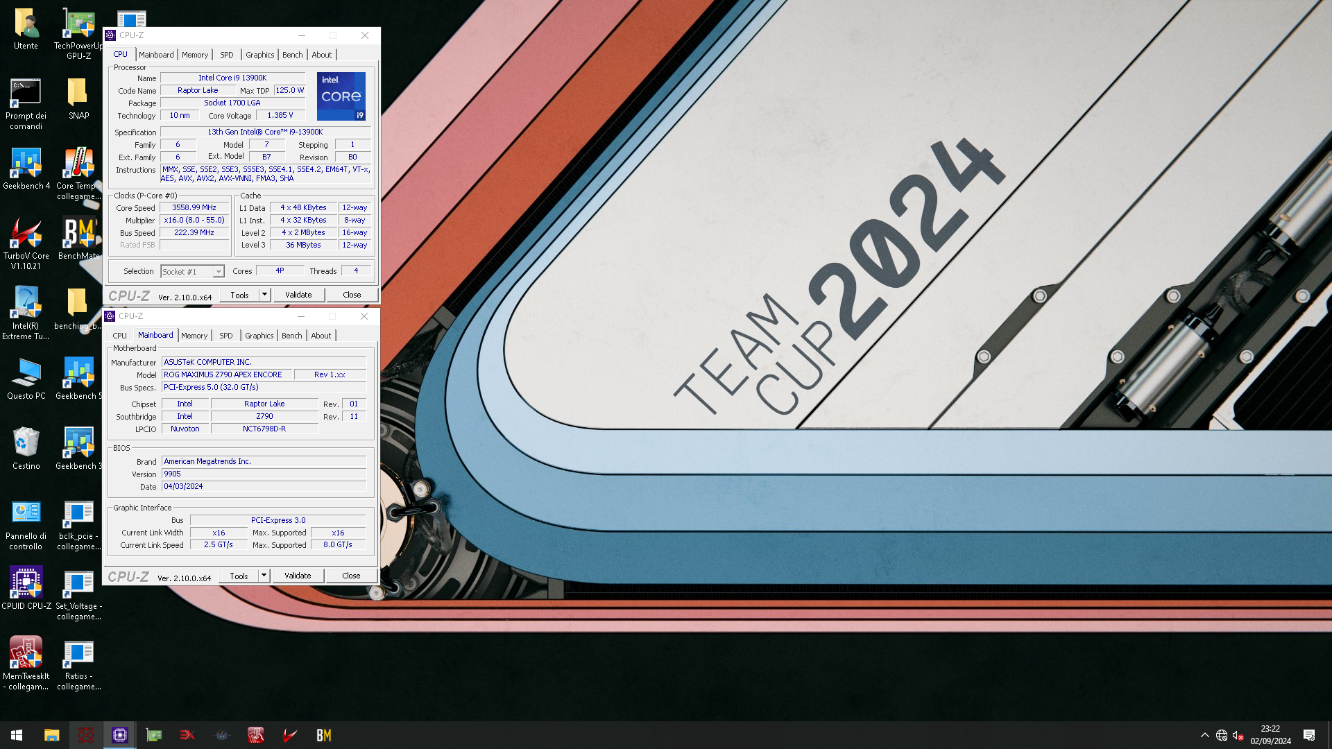Launch MemTweakIt desktop shortcut
The width and height of the screenshot is (1332, 749).
pyautogui.click(x=26, y=664)
